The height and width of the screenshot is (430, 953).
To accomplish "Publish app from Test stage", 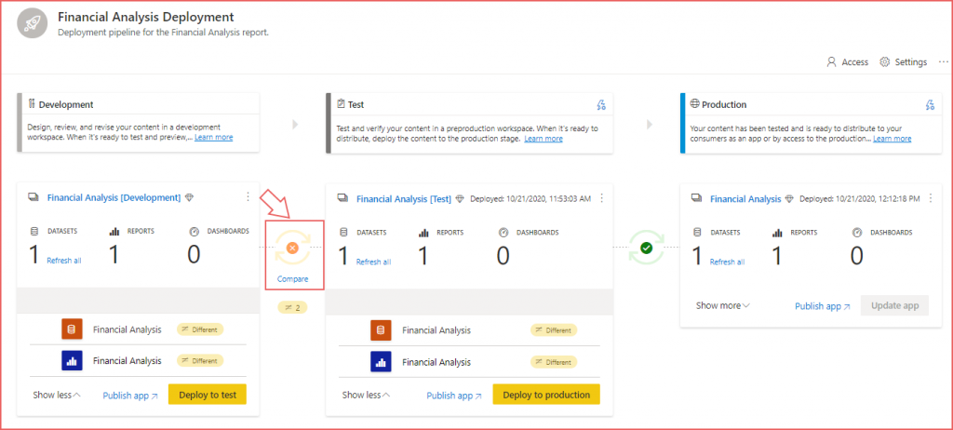I will [454, 396].
